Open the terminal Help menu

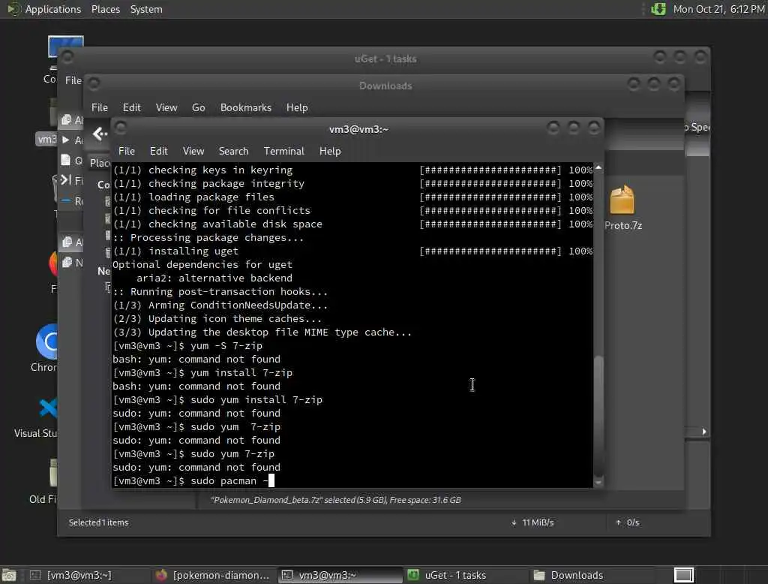330,151
